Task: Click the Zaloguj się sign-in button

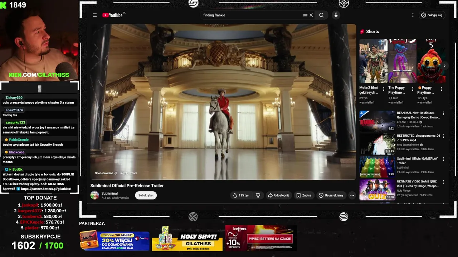Action: point(432,15)
